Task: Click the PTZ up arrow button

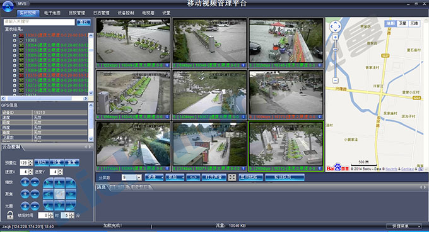Action: click(x=60, y=183)
